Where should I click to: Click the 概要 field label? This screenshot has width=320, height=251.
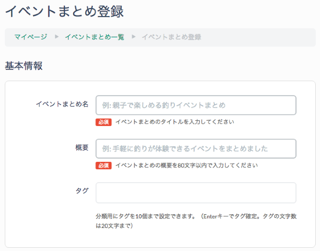pos(82,148)
